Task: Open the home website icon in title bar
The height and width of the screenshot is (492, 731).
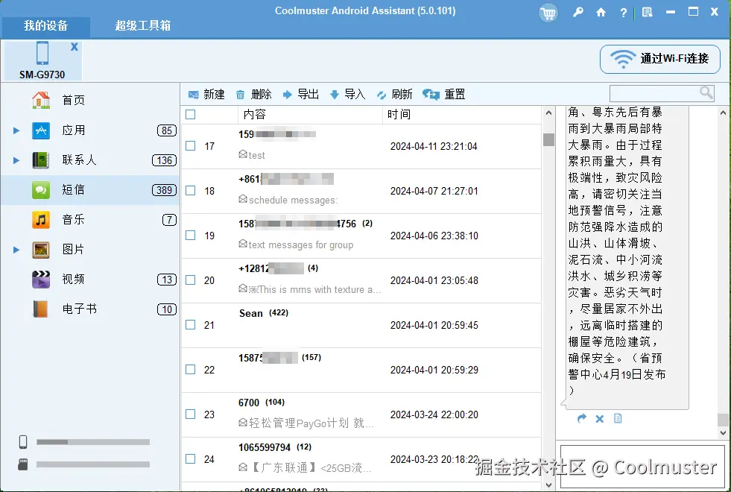Action: pos(601,13)
